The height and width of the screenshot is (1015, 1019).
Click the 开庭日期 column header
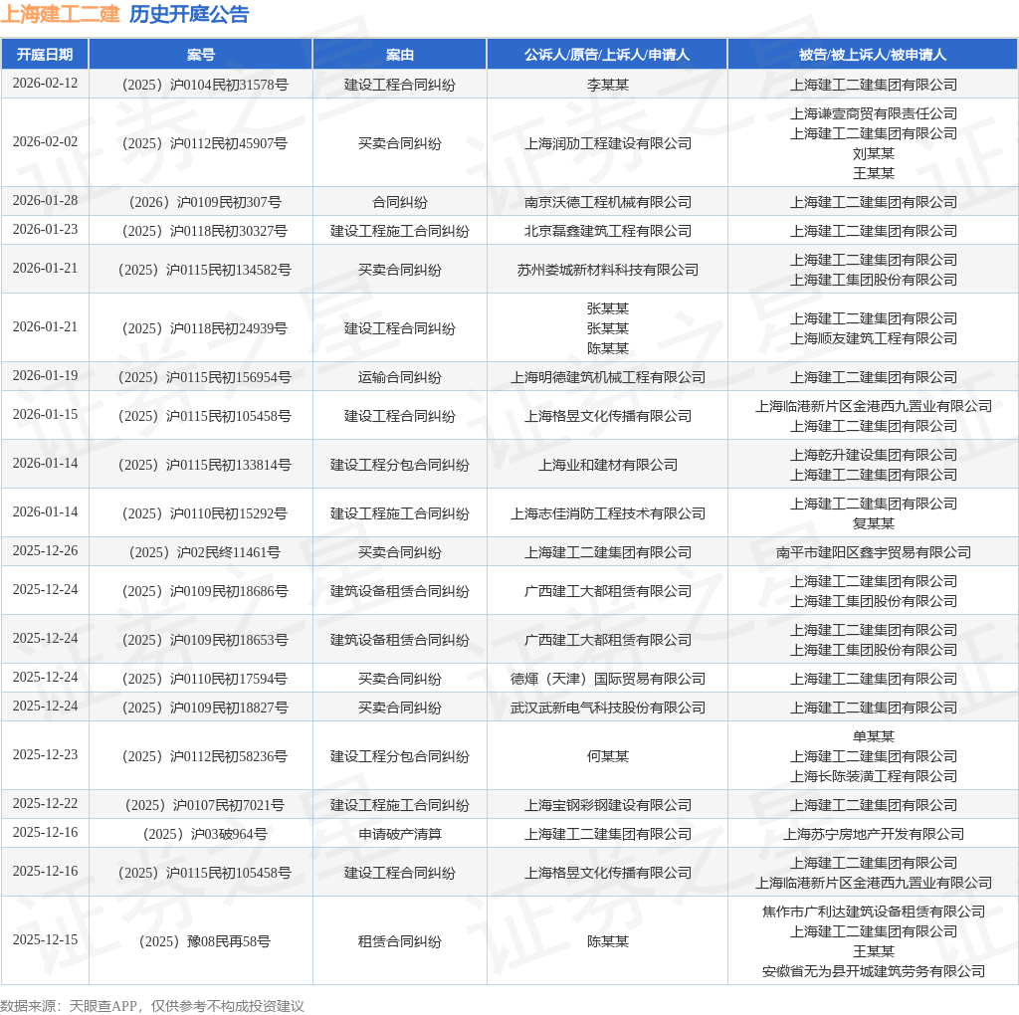click(x=45, y=55)
